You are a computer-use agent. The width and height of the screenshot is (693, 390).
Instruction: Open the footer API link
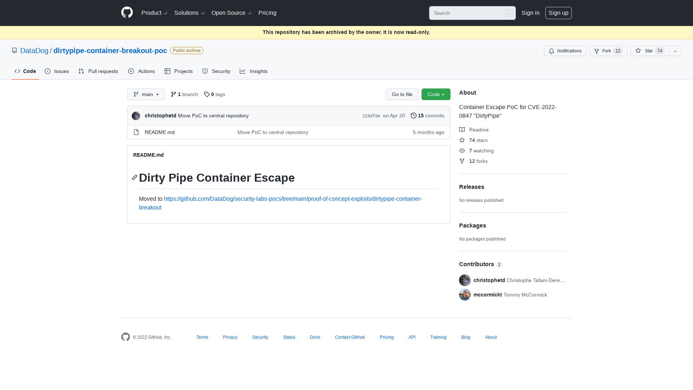point(412,337)
